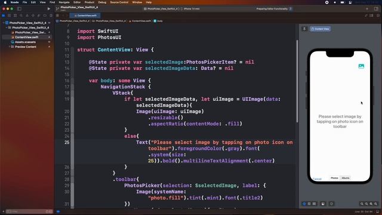Add an editor on the right
This screenshot has height=215, width=382.
(378, 16)
